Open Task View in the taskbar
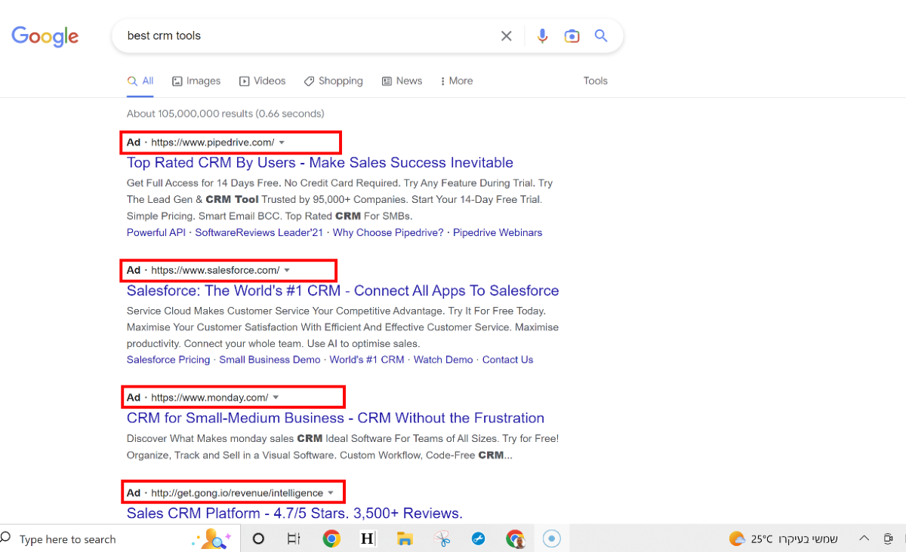The image size is (906, 552). click(294, 538)
